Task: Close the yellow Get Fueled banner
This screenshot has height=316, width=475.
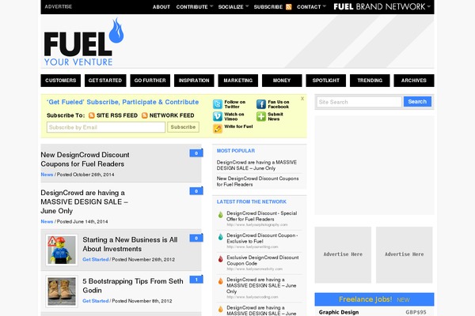Action: (x=302, y=99)
